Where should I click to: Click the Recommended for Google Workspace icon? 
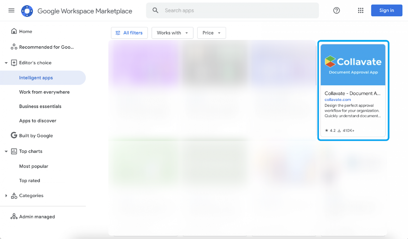click(14, 47)
